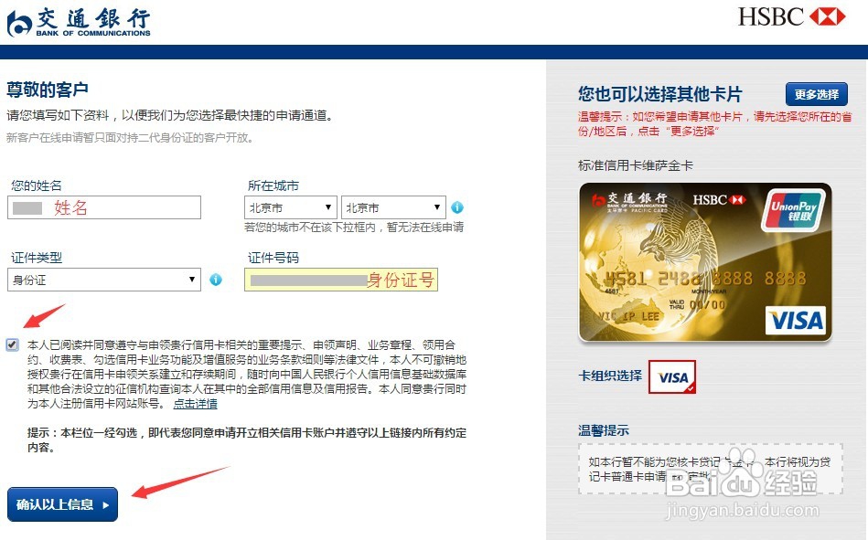Click the 卡组织选择 label
This screenshot has height=540, width=868.
pos(610,376)
